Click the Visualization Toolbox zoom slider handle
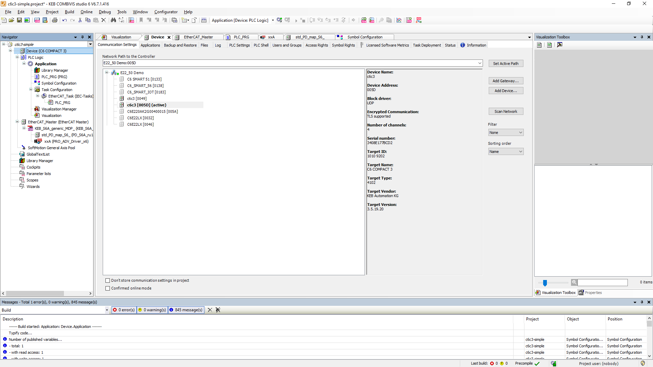This screenshot has width=653, height=367. tap(545, 283)
